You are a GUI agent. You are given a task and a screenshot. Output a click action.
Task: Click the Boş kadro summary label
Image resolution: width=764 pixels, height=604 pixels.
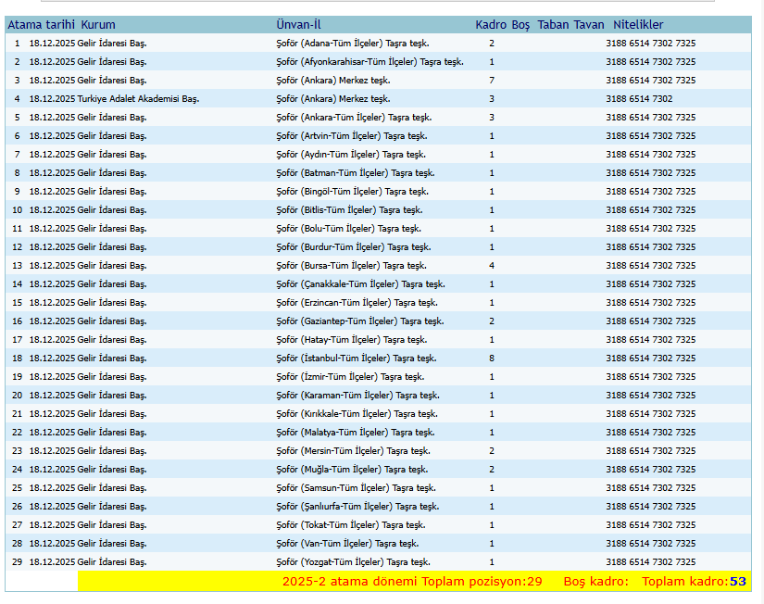coord(595,582)
